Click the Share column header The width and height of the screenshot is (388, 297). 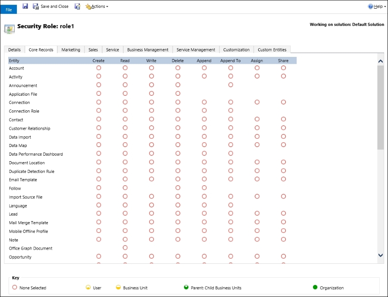tap(283, 61)
